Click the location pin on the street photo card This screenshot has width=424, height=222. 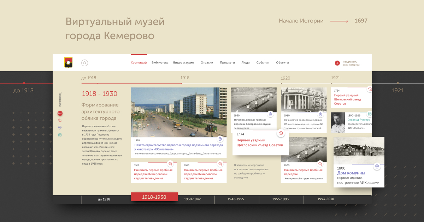tap(220, 139)
